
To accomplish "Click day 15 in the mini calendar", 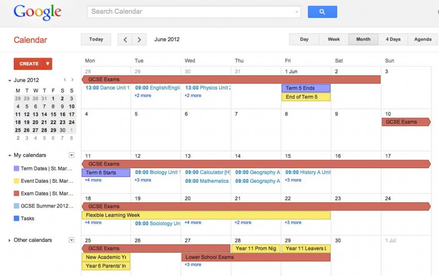I will (52, 115).
